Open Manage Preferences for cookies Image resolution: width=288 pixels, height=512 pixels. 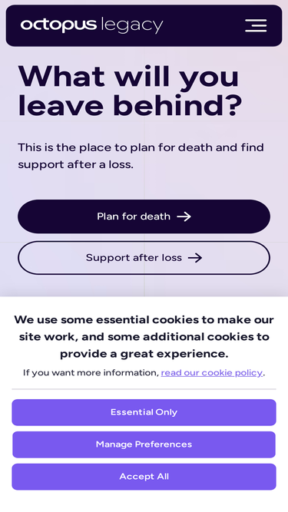[x=144, y=444]
